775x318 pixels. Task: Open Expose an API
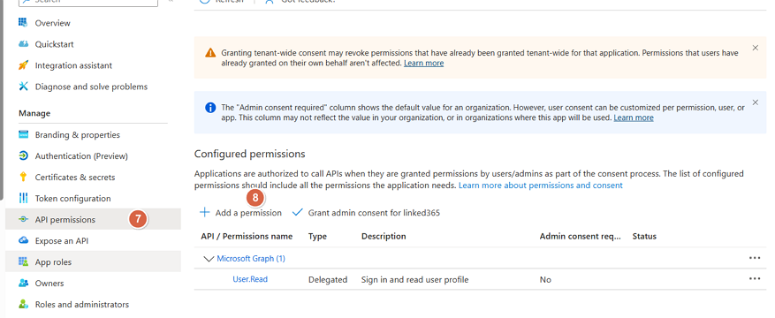pyautogui.click(x=62, y=241)
